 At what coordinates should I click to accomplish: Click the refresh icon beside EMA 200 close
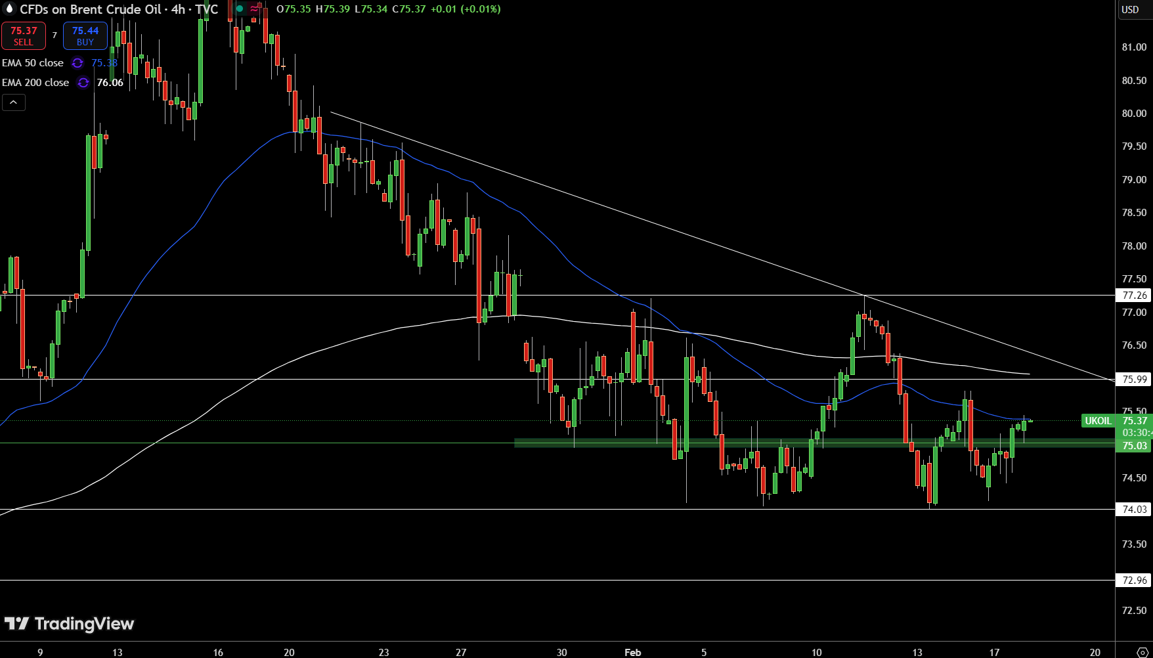(83, 83)
